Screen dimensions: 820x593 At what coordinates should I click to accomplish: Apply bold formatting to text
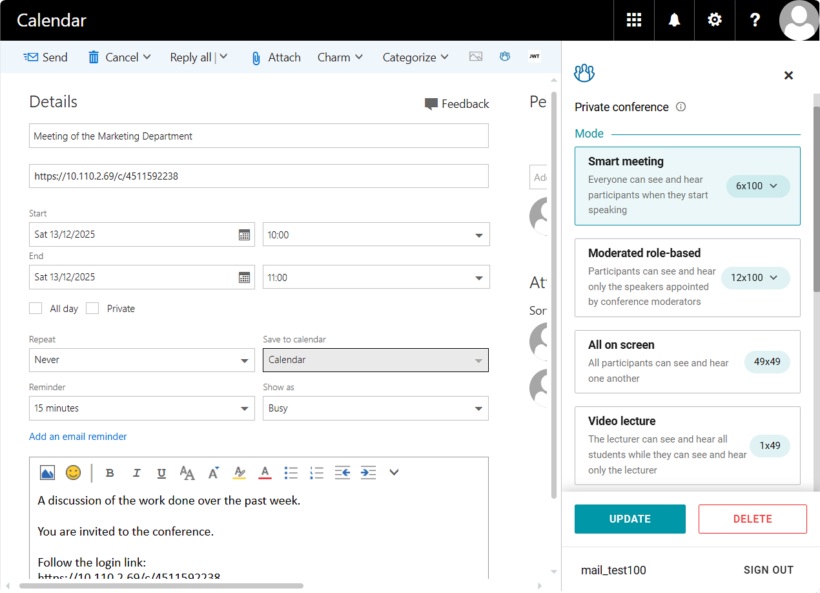point(110,473)
